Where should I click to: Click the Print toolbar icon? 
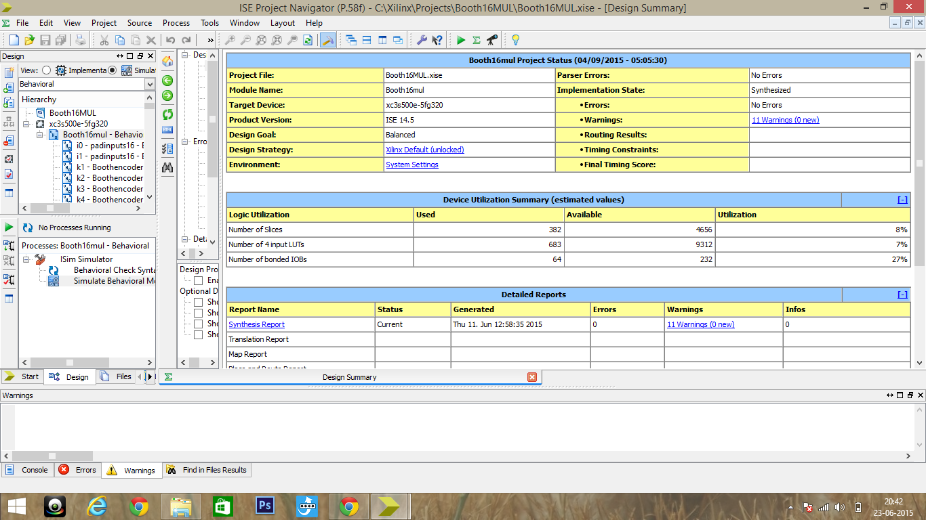point(80,39)
